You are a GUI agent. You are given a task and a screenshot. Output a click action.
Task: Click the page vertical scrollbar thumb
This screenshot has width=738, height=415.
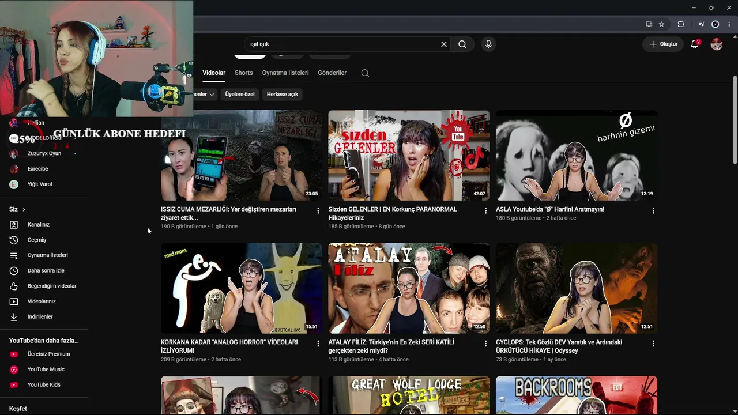735,120
